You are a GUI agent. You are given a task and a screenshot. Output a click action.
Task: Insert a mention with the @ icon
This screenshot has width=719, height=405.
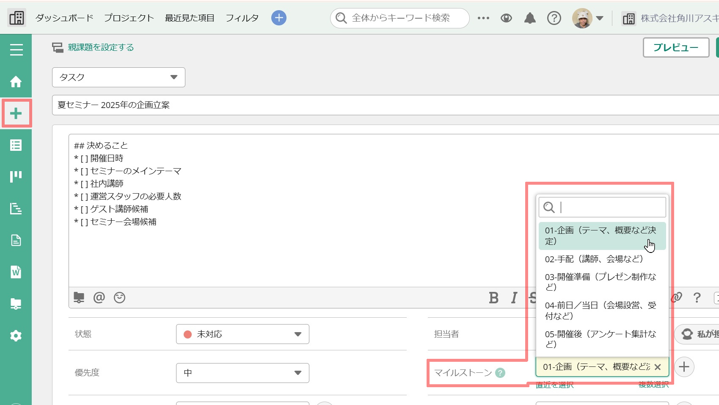(x=99, y=297)
